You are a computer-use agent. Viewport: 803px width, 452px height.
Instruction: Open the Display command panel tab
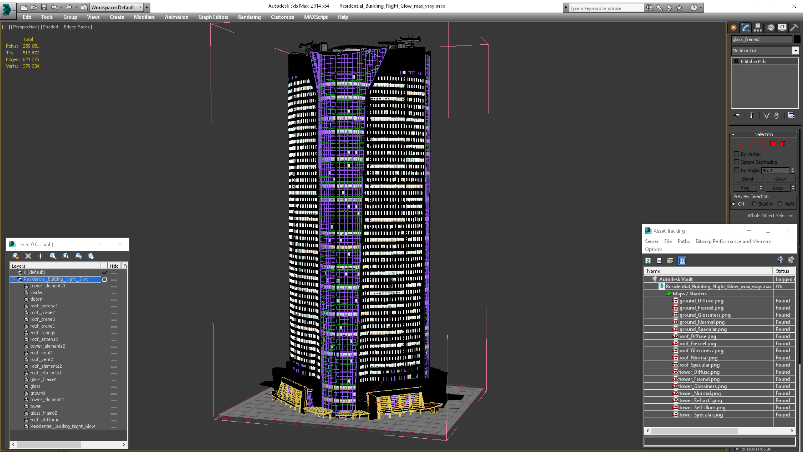782,28
